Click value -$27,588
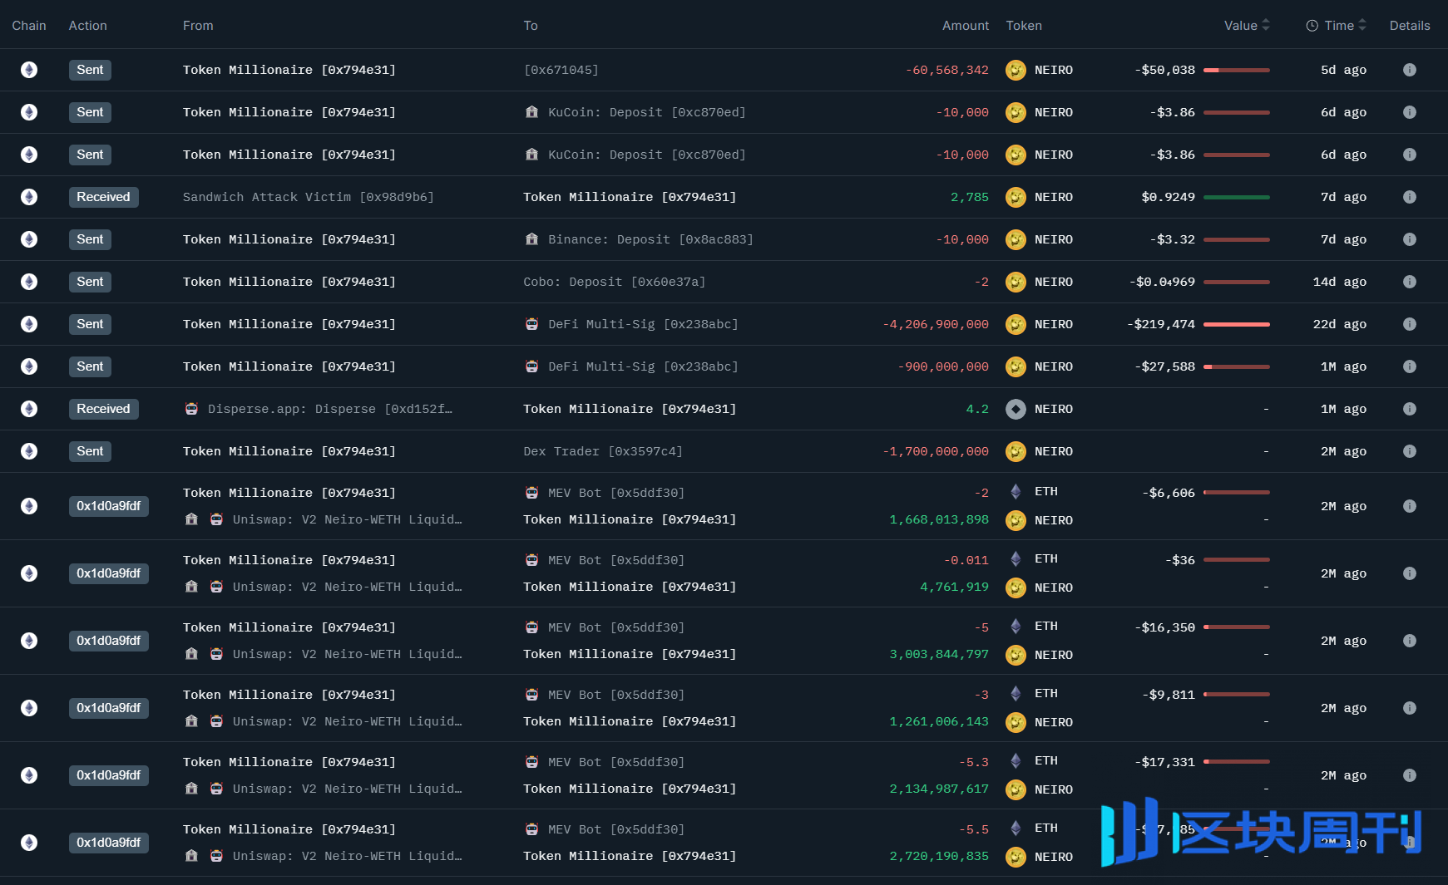The width and height of the screenshot is (1448, 885). click(1164, 366)
